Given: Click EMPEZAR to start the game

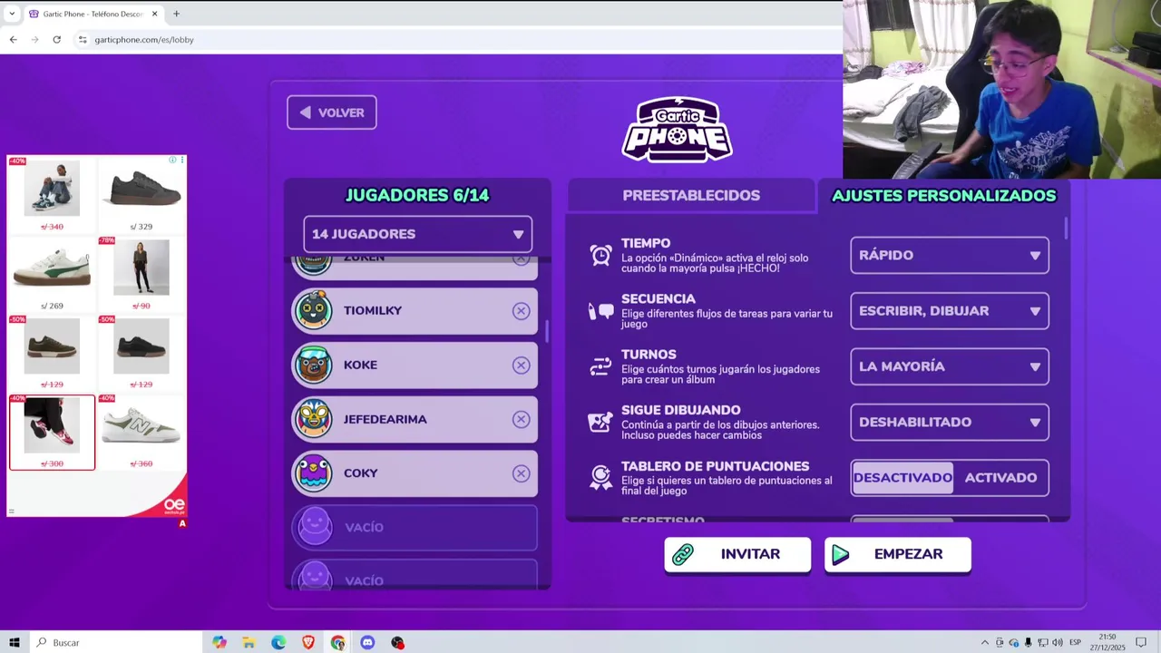Looking at the screenshot, I should [898, 554].
